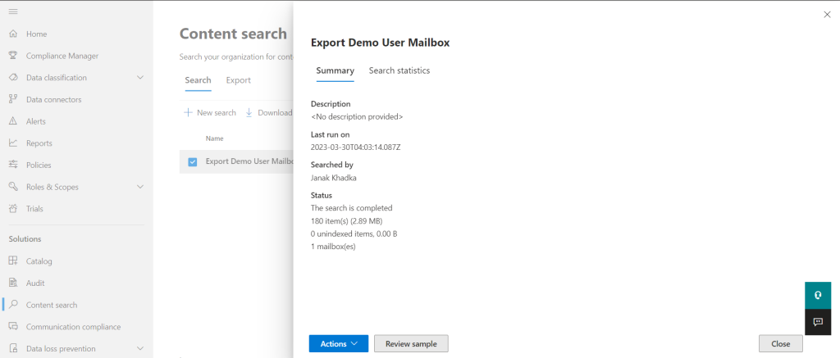
Task: Click the Data connectors icon
Action: point(14,99)
